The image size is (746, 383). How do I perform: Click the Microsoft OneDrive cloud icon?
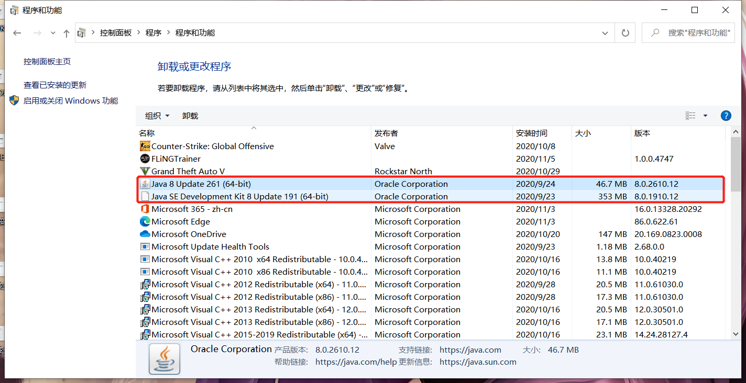[x=145, y=234]
